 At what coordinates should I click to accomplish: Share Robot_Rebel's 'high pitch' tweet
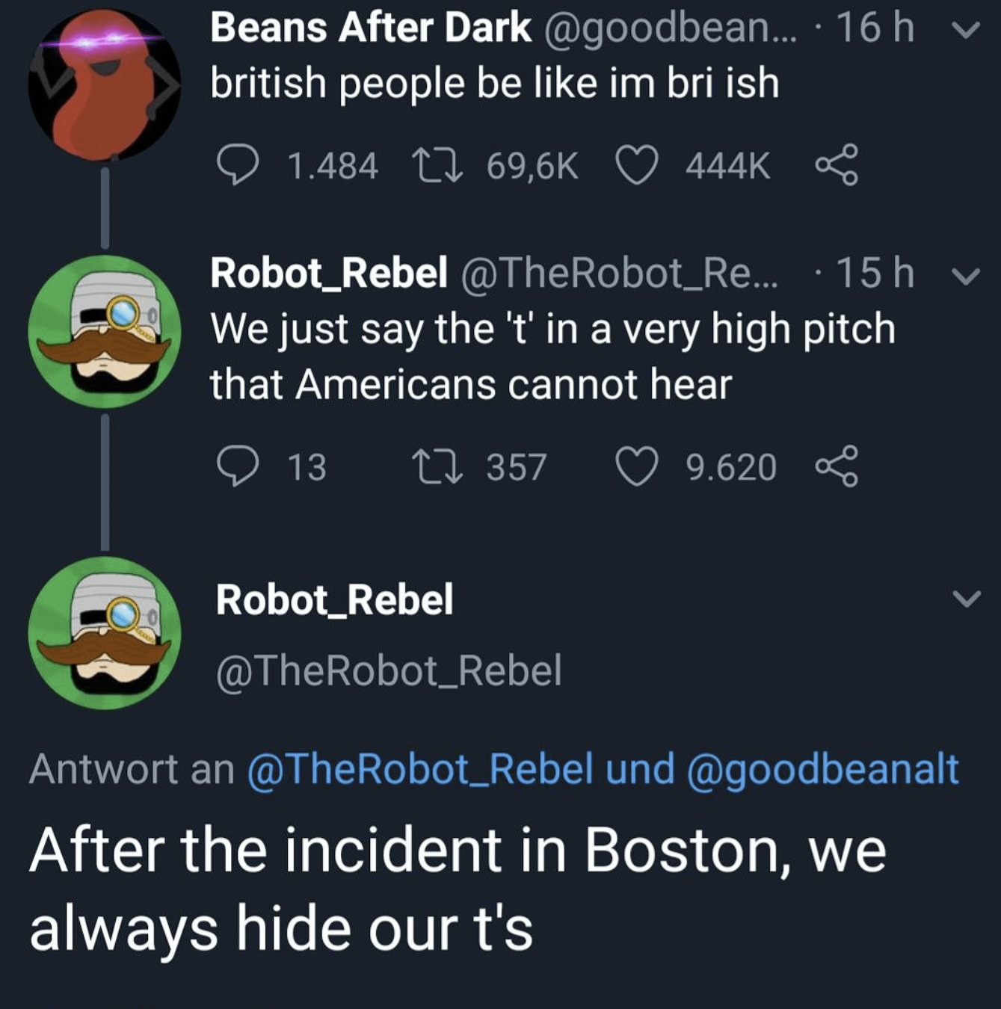tap(837, 466)
